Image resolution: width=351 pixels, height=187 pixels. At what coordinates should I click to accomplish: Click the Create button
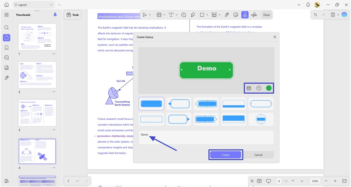[225, 155]
